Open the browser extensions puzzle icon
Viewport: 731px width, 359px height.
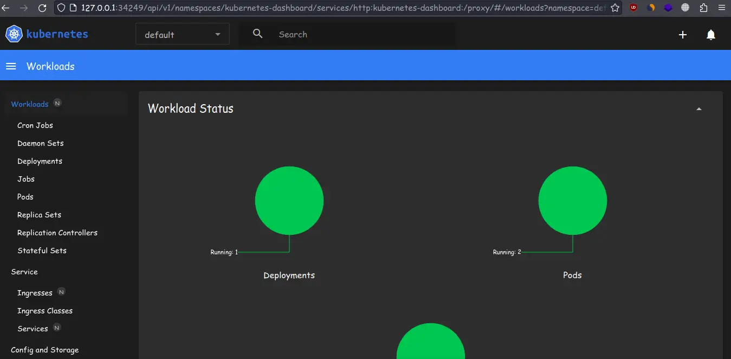click(703, 8)
